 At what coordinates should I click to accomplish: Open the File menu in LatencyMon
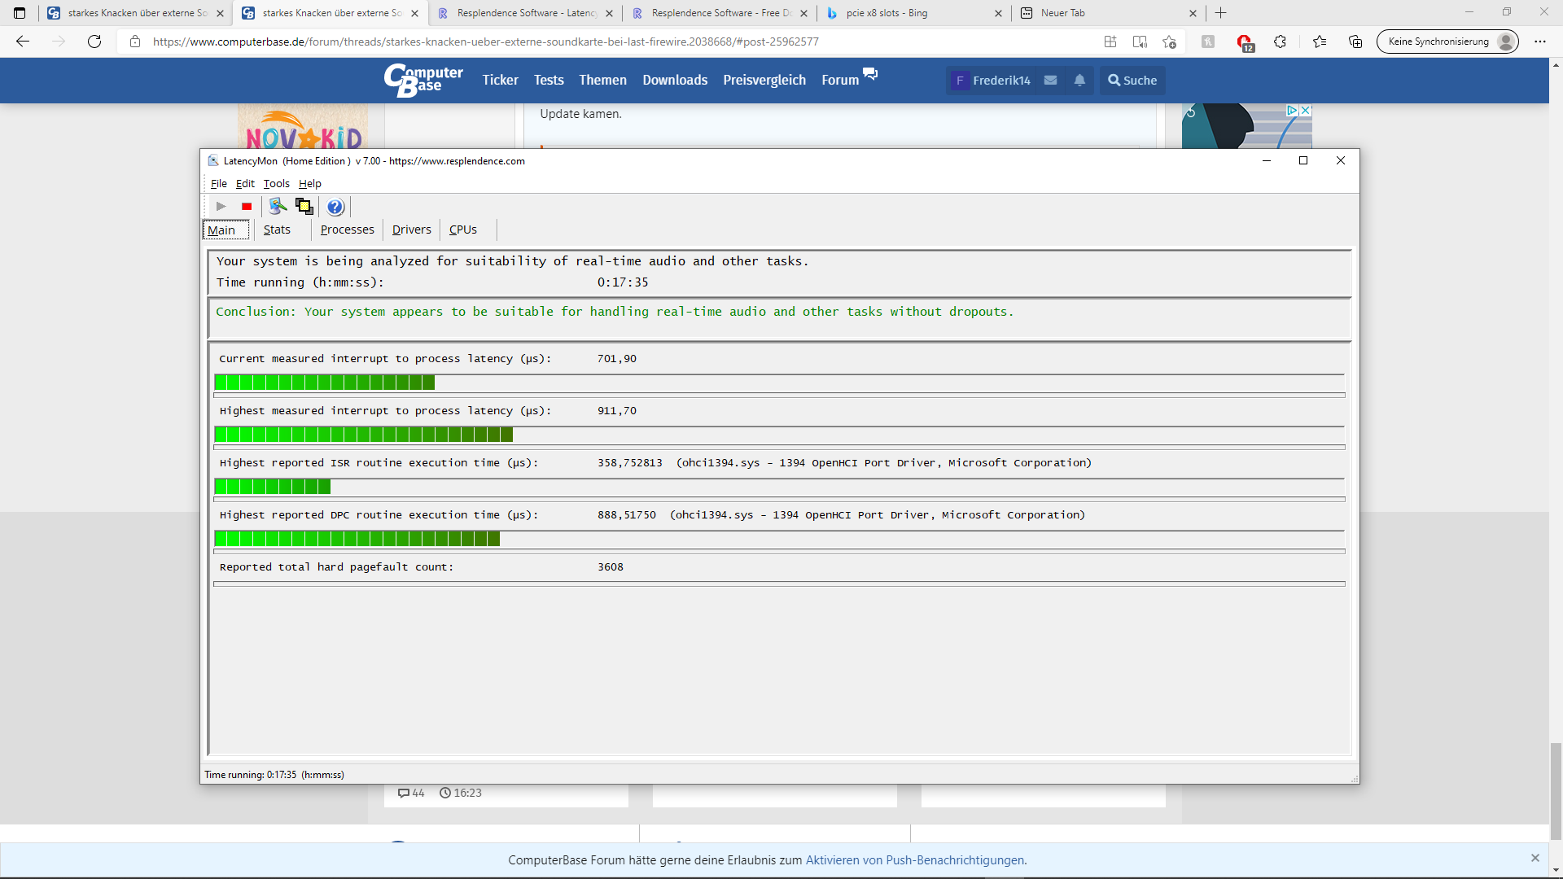pos(218,184)
